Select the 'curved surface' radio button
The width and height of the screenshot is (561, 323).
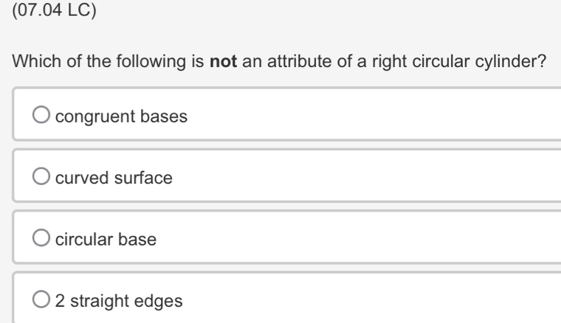pos(42,178)
